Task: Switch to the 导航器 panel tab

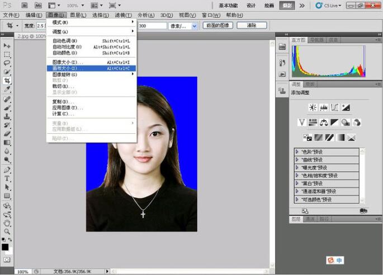Action: [x=317, y=40]
